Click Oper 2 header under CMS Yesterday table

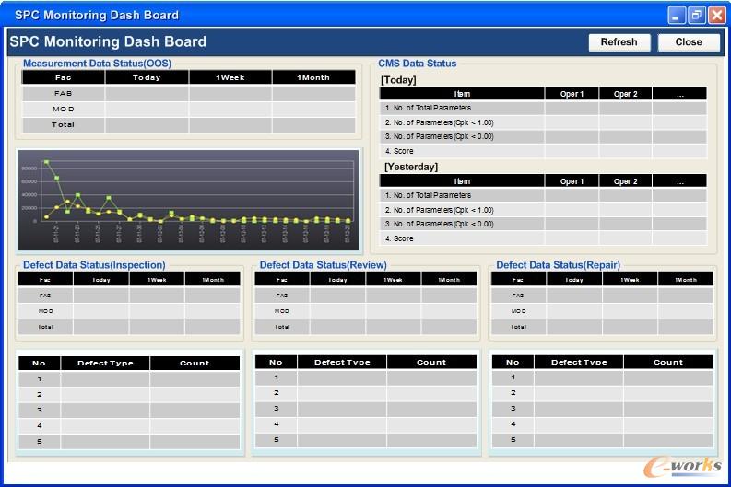[x=625, y=181]
